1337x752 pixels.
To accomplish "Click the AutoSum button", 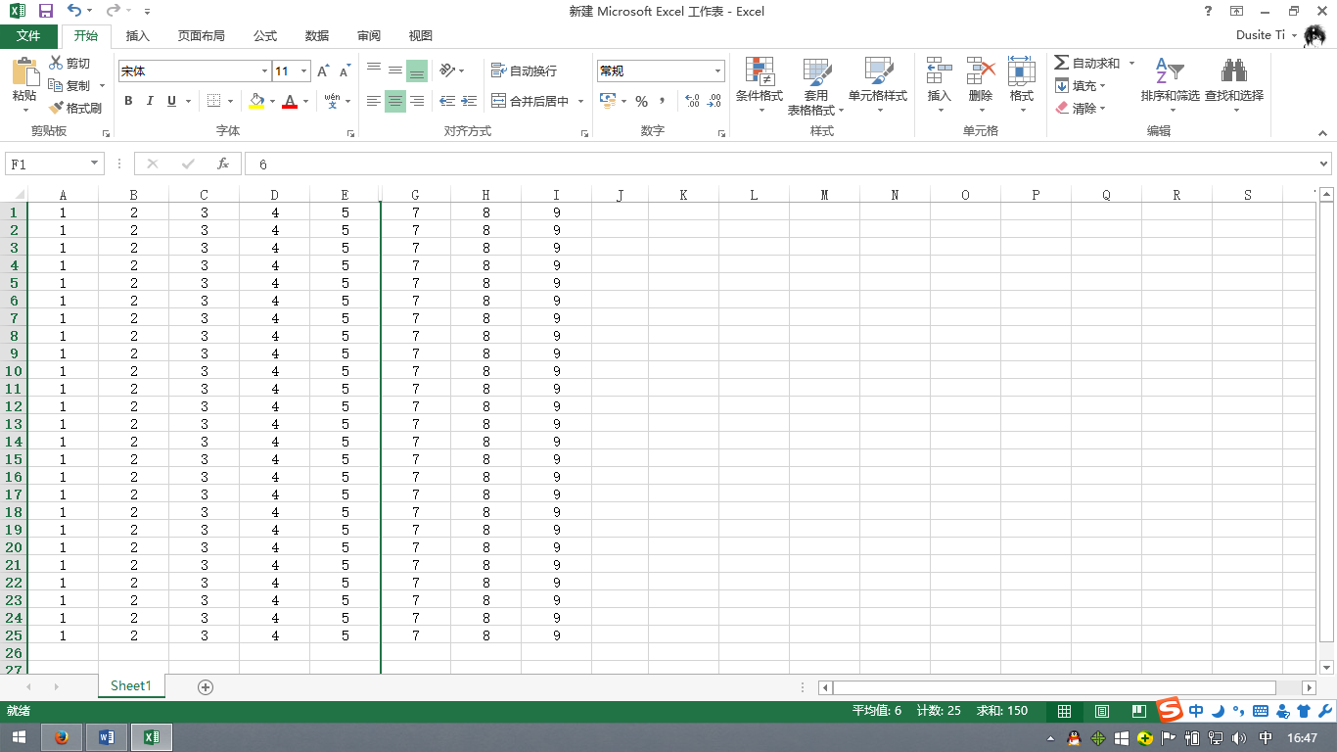I will point(1086,63).
